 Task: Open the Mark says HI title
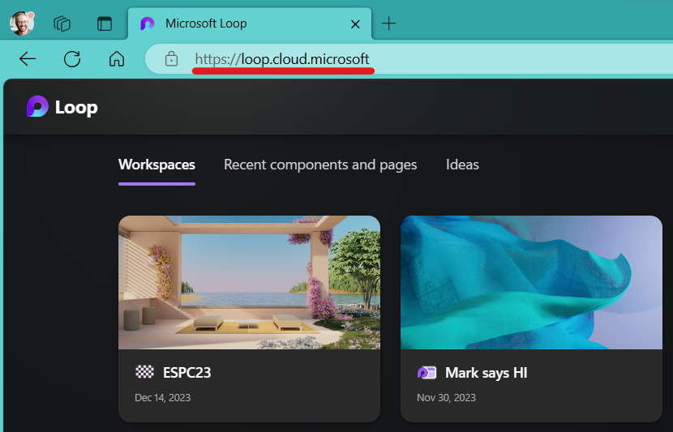[487, 373]
